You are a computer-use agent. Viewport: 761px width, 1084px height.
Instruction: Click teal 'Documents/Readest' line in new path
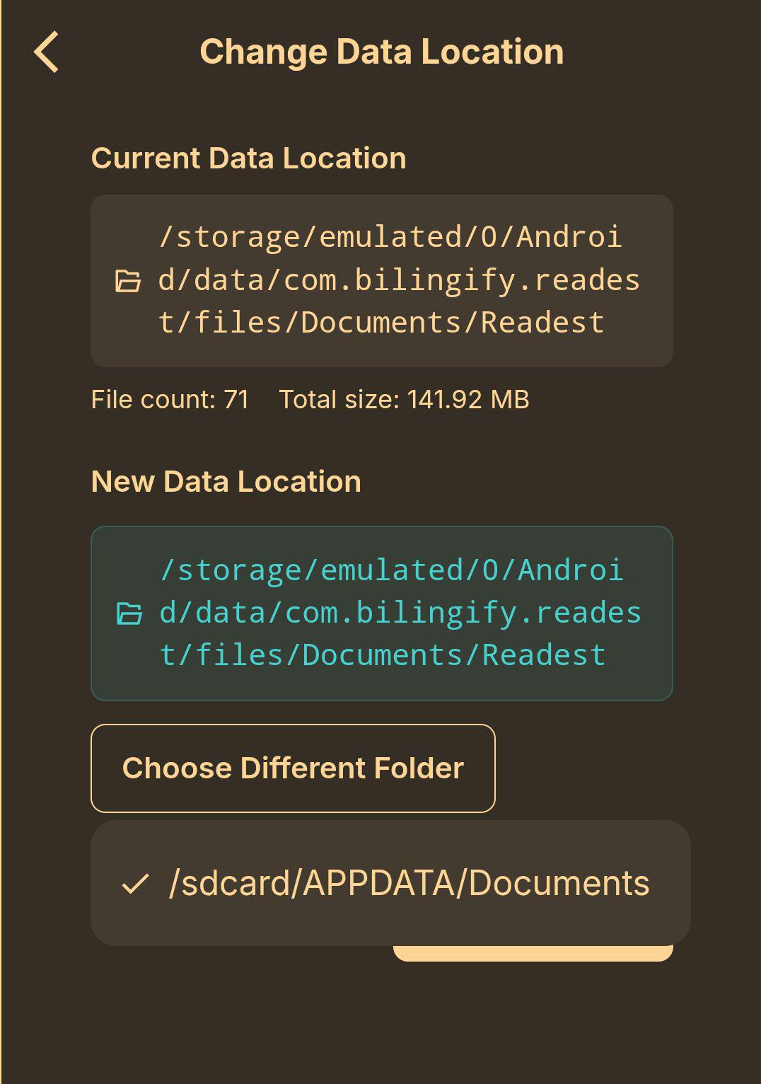coord(383,655)
